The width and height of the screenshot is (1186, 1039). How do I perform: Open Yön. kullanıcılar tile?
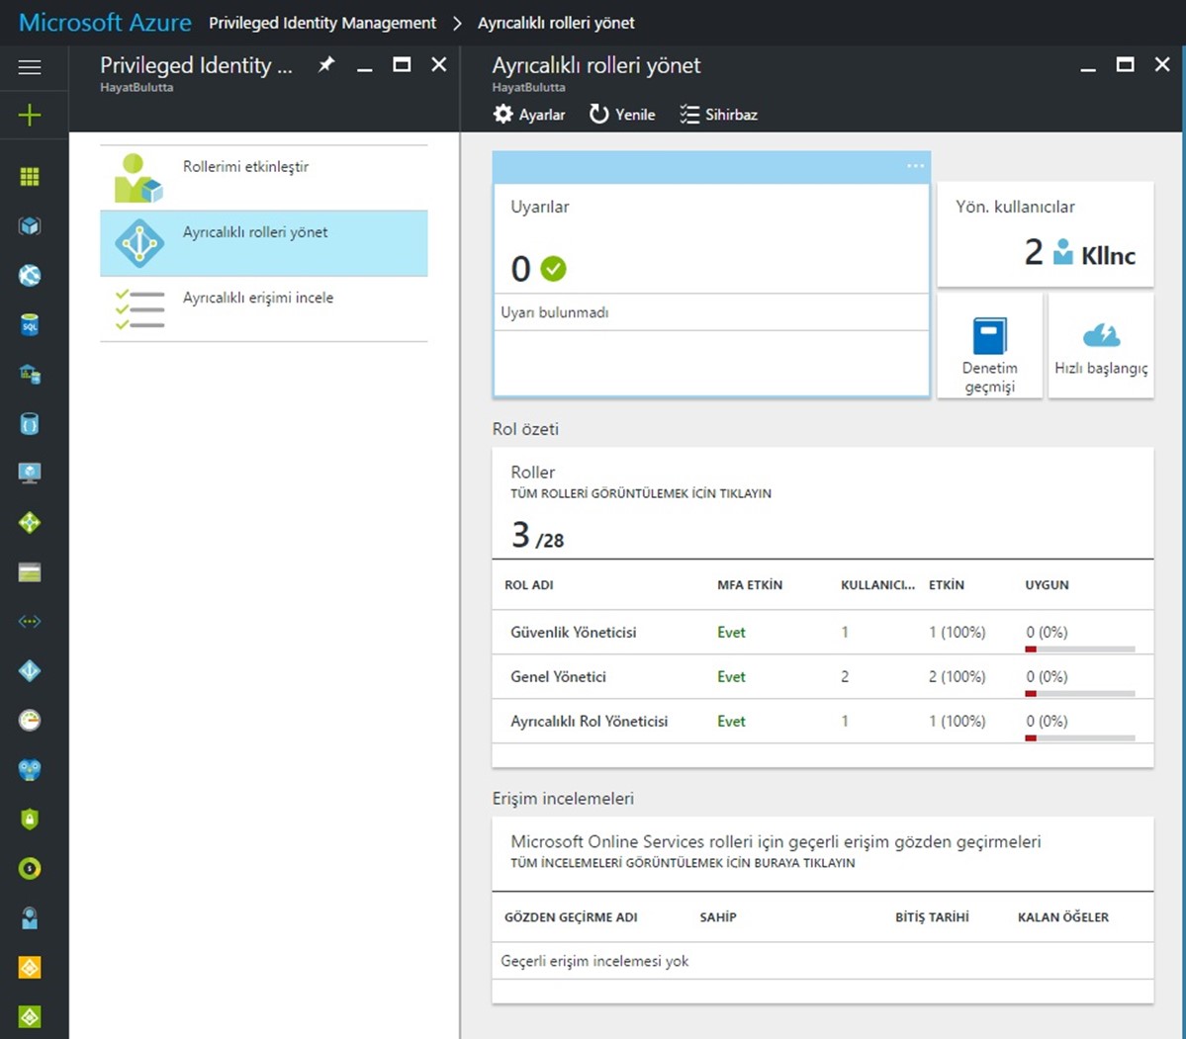pyautogui.click(x=1046, y=234)
